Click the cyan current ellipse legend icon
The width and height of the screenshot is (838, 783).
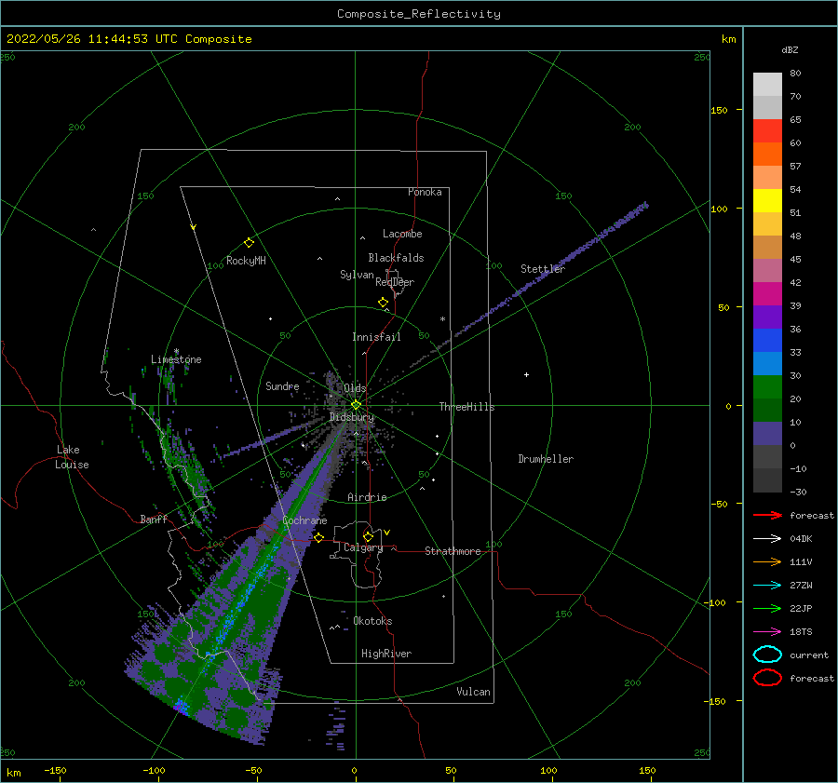(767, 655)
